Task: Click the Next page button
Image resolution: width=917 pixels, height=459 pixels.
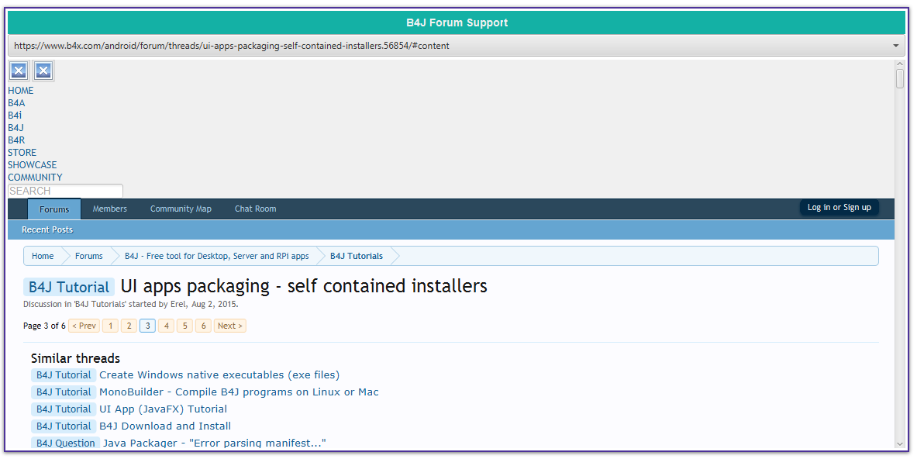Action: 229,326
